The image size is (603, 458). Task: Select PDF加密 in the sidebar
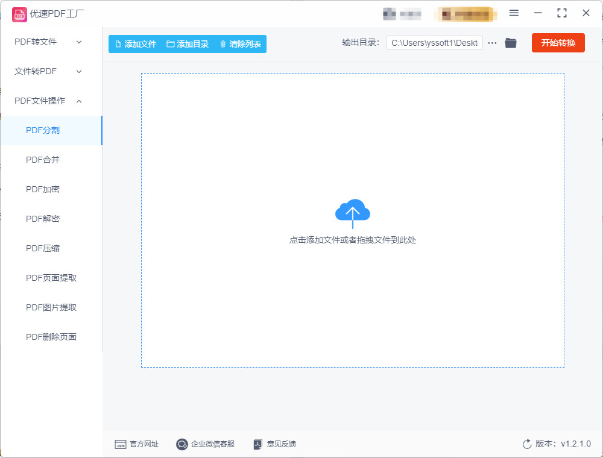tap(51, 189)
